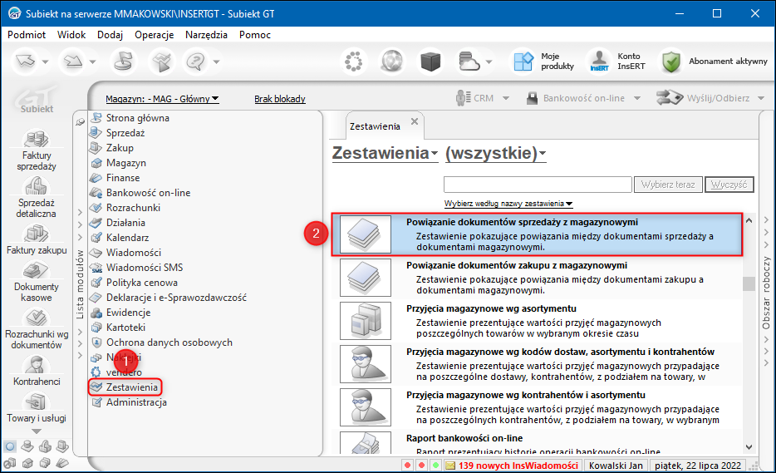Open the CRM dropdown arrow
Screen dimensions: 776x473
(x=506, y=98)
